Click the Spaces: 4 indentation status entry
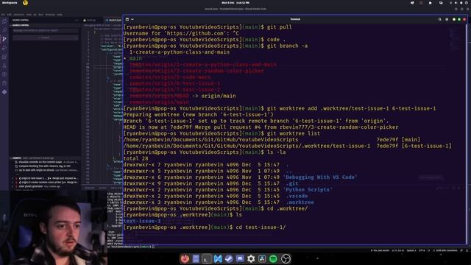The height and width of the screenshot is (265, 471). (411, 250)
